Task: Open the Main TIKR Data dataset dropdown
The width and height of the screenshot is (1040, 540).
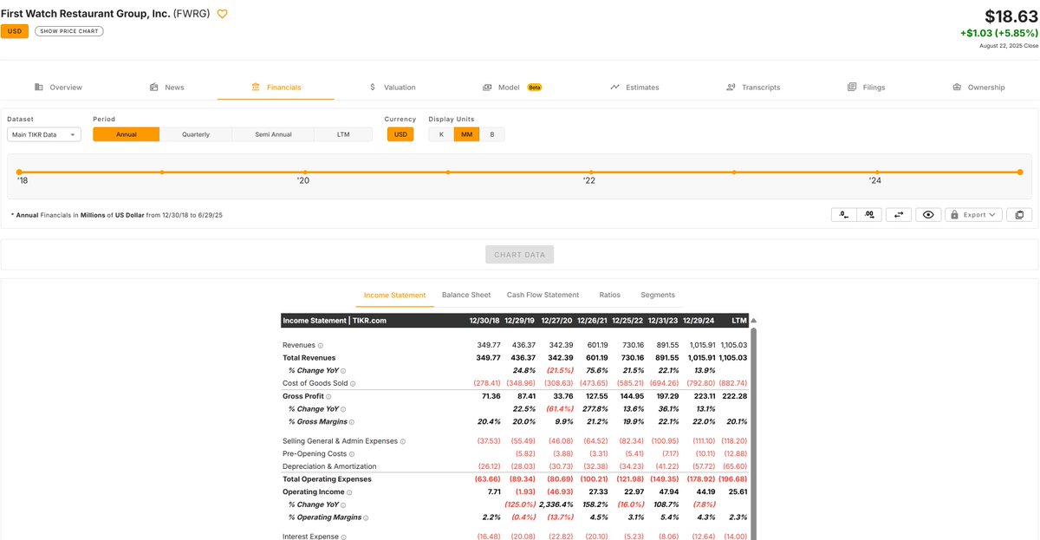Action: (x=43, y=134)
